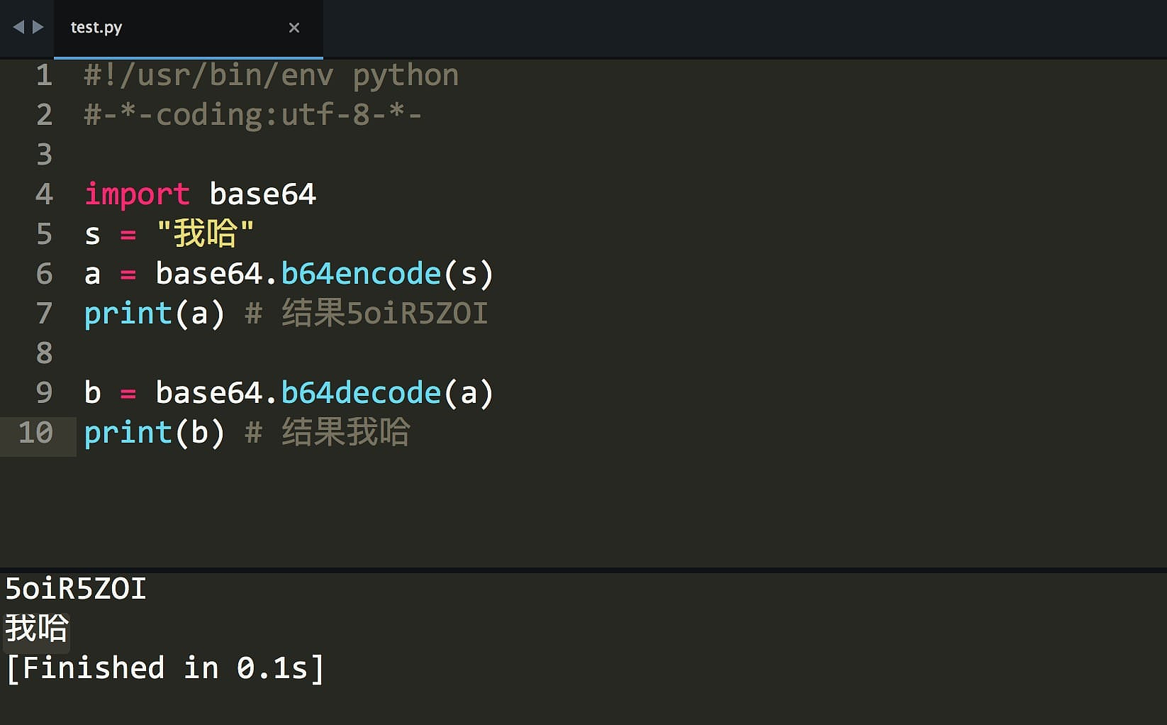This screenshot has height=725, width=1167.
Task: Click the highlighted line number 10
Action: click(x=35, y=433)
